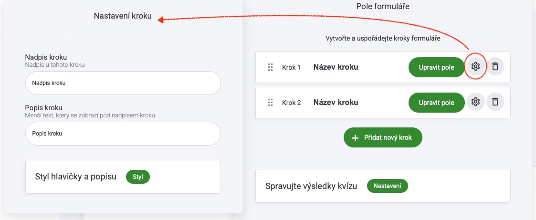
Task: Select the Název kroku title in Krok 1
Action: 336,67
